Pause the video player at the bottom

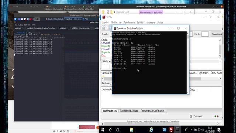pos(58,131)
